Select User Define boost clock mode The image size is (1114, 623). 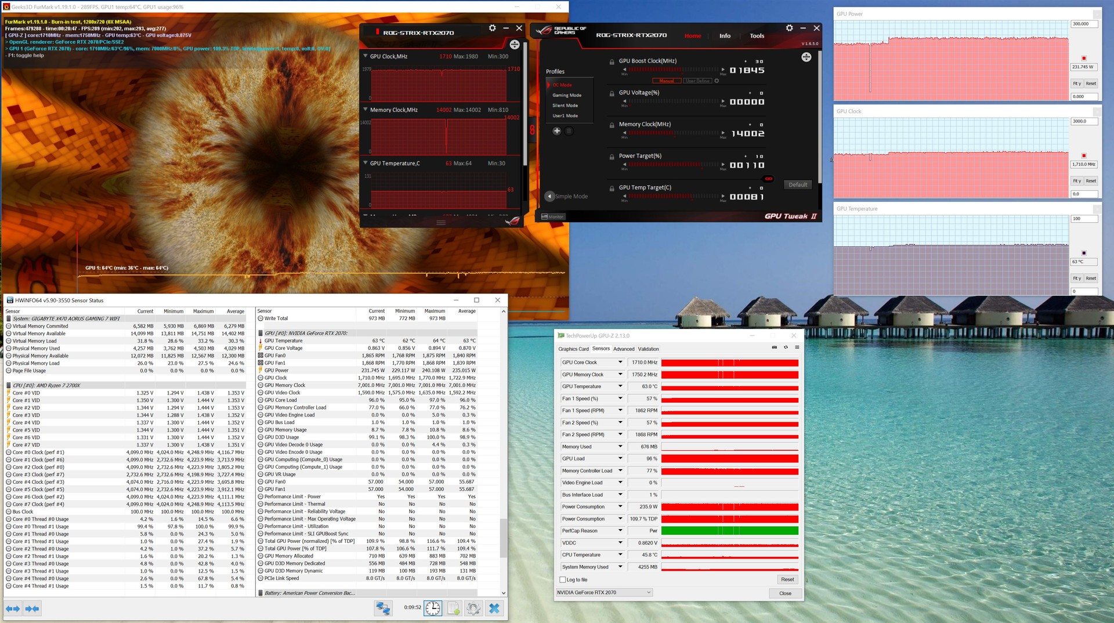pos(697,81)
